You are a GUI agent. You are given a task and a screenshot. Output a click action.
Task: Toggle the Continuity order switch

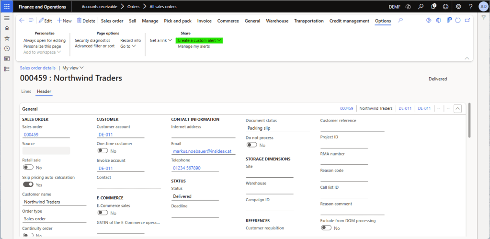pos(28,235)
